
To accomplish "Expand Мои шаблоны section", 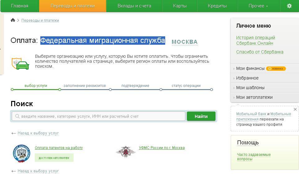I will tap(250, 88).
